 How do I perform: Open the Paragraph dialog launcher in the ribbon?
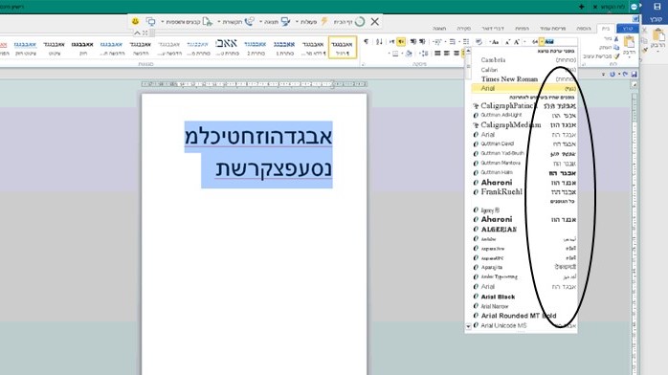tap(364, 64)
